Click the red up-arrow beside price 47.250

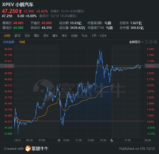[20, 11]
